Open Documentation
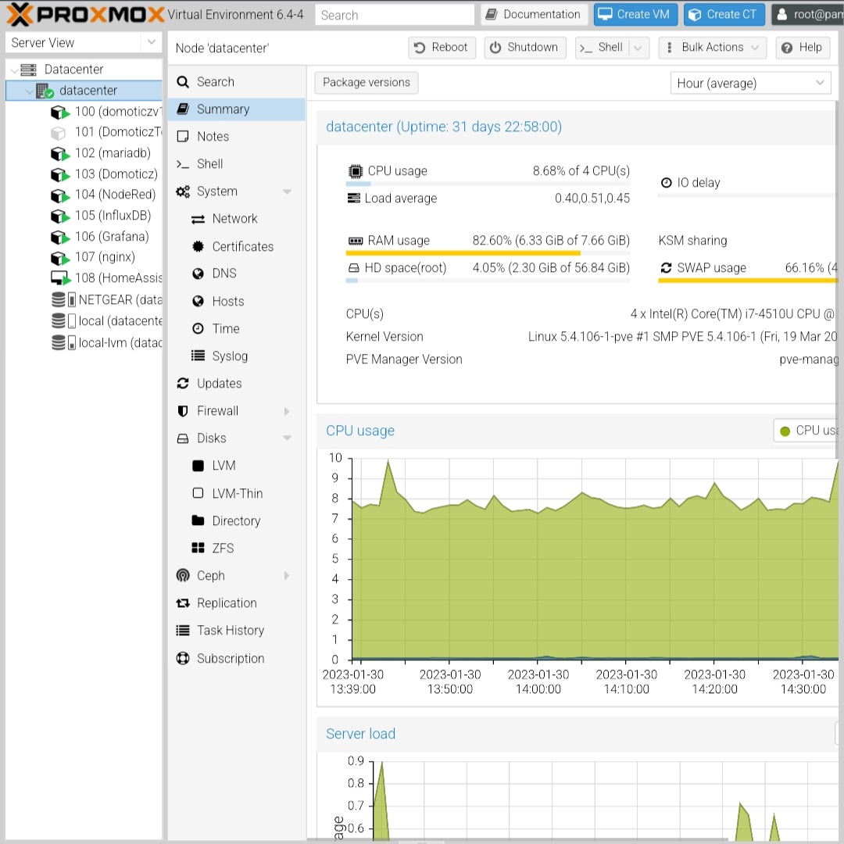Image resolution: width=844 pixels, height=844 pixels. coord(533,15)
